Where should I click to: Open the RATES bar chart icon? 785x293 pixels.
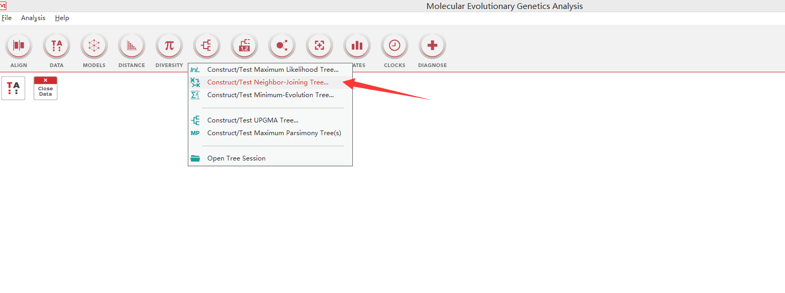357,46
